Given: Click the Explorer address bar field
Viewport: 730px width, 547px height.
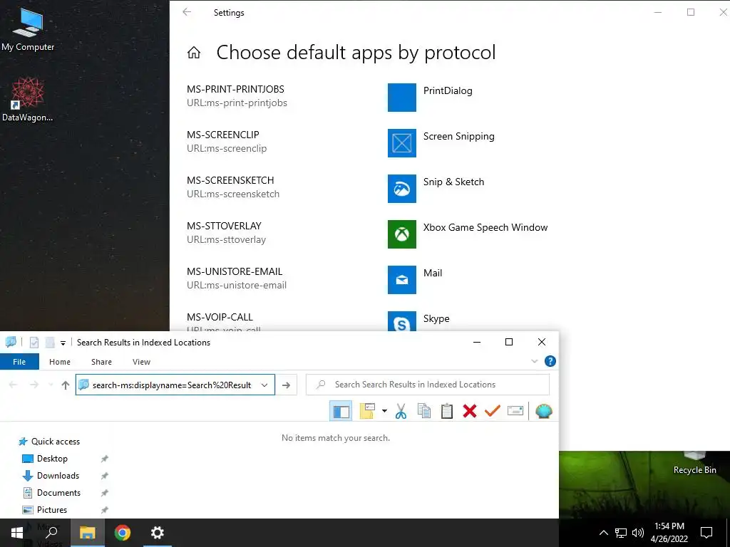Looking at the screenshot, I should [x=175, y=385].
